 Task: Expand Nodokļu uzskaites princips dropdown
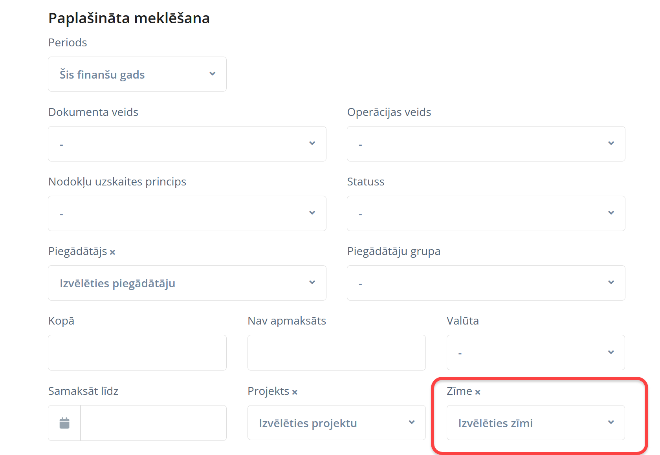pos(187,213)
